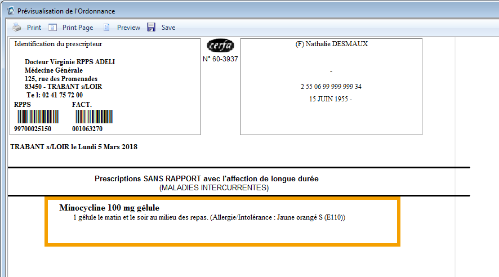Click the Print Page icon
Viewport: 499px width, 277px height.
(x=53, y=27)
